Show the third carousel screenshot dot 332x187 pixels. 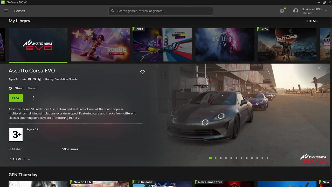pyautogui.click(x=221, y=158)
